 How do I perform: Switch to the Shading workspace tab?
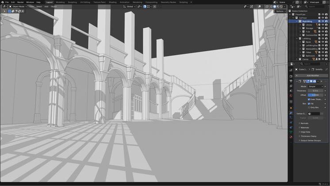[113, 2]
